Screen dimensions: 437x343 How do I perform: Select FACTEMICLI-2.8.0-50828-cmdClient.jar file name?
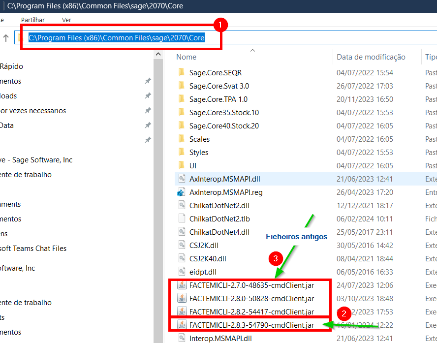coord(251,299)
